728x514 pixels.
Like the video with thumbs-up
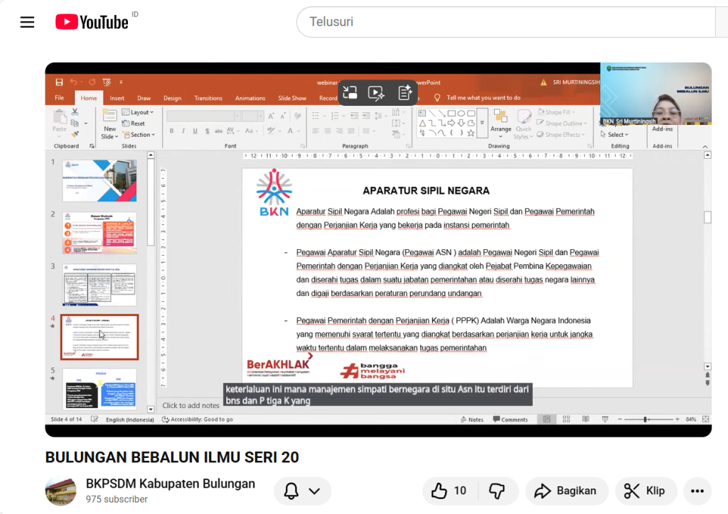point(449,491)
